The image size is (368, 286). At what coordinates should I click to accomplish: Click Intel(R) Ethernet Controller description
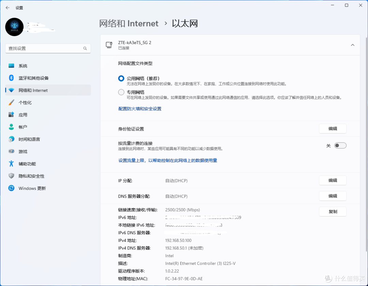tap(200, 264)
